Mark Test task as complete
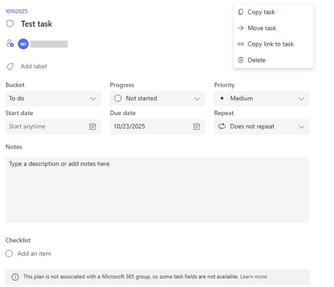This screenshot has width=334, height=287. tap(10, 24)
